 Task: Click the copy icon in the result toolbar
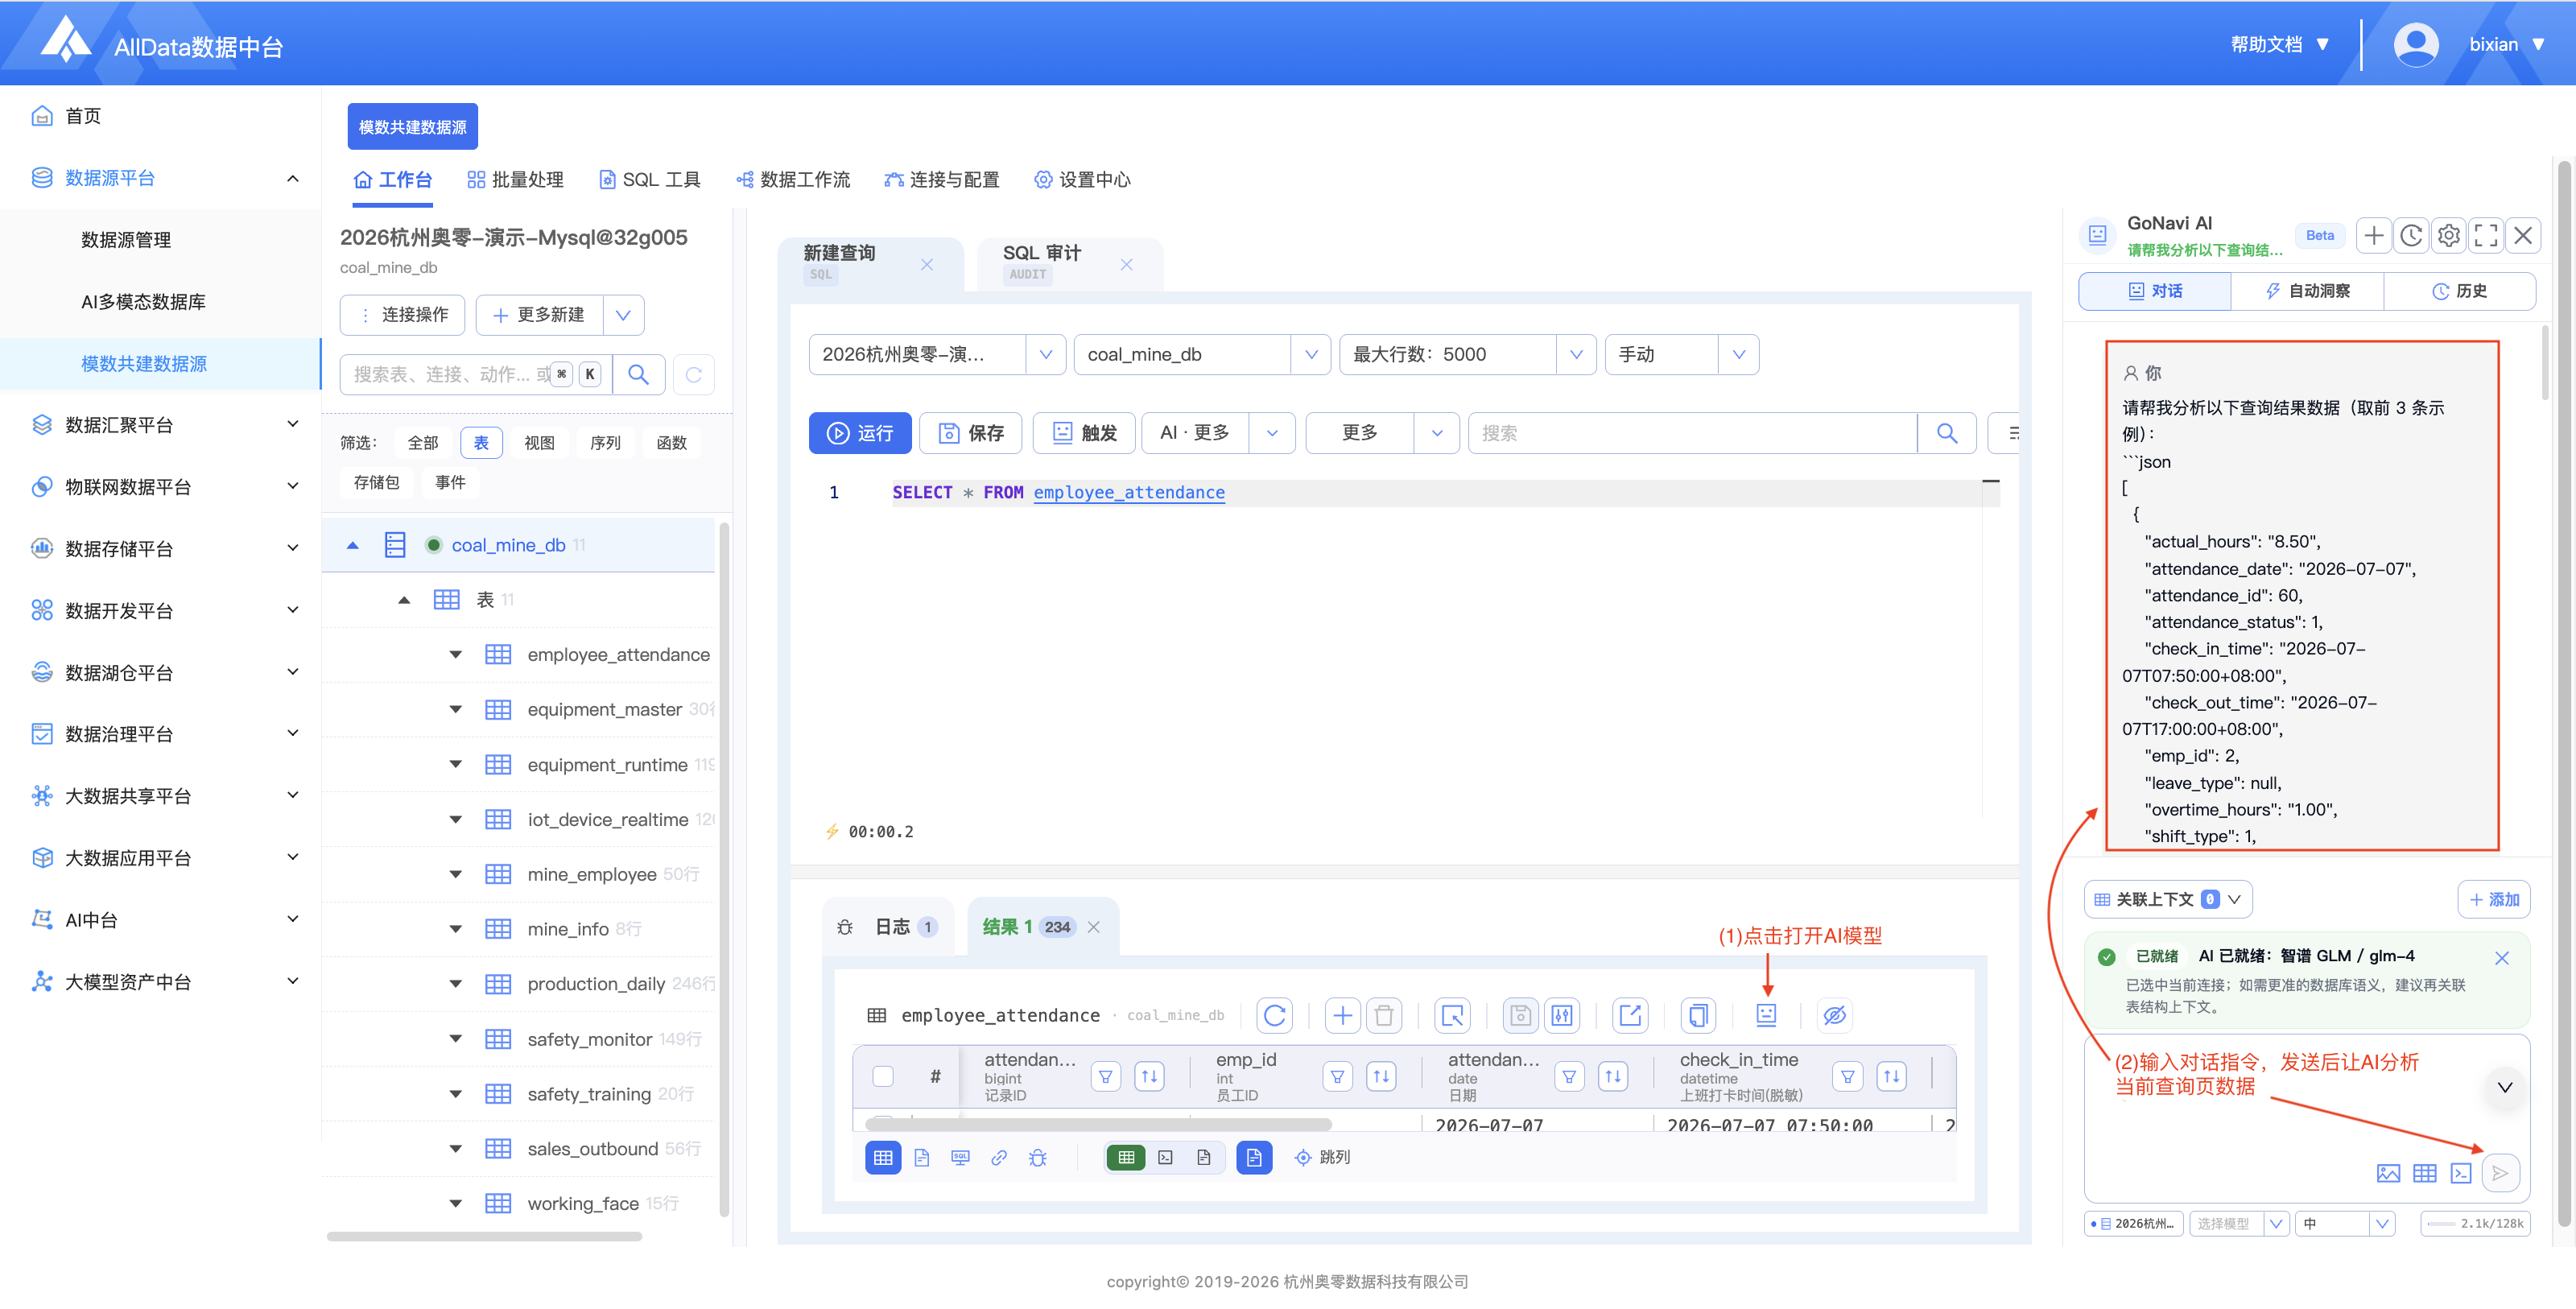pos(1698,1015)
